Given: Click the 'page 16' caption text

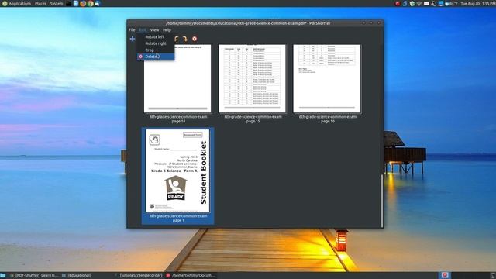Looking at the screenshot, I should 327,121.
